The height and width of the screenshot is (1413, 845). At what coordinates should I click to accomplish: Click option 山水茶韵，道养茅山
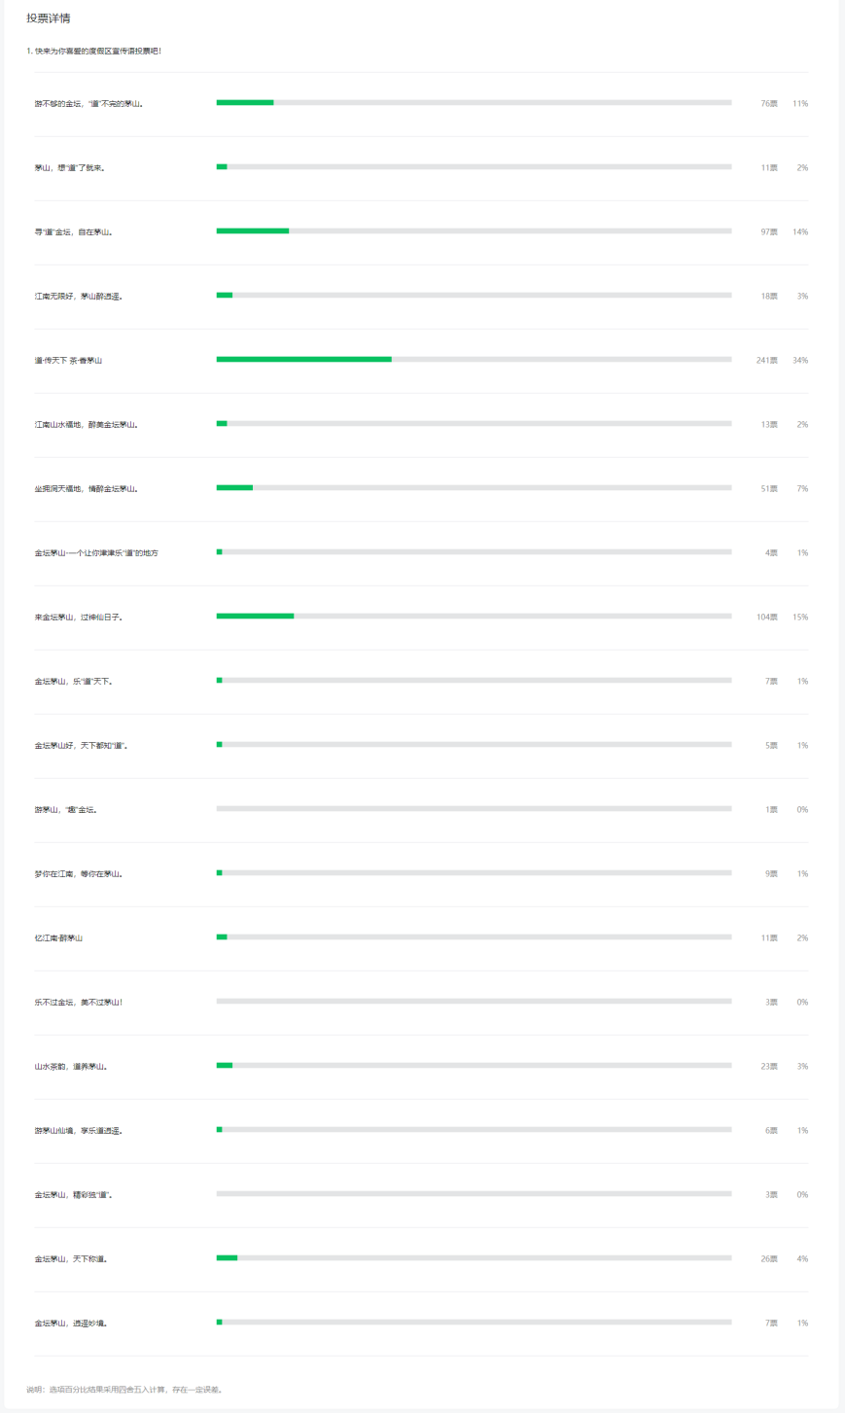(x=71, y=1066)
